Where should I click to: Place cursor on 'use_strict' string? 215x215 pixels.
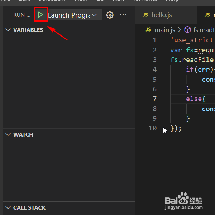tap(192, 40)
